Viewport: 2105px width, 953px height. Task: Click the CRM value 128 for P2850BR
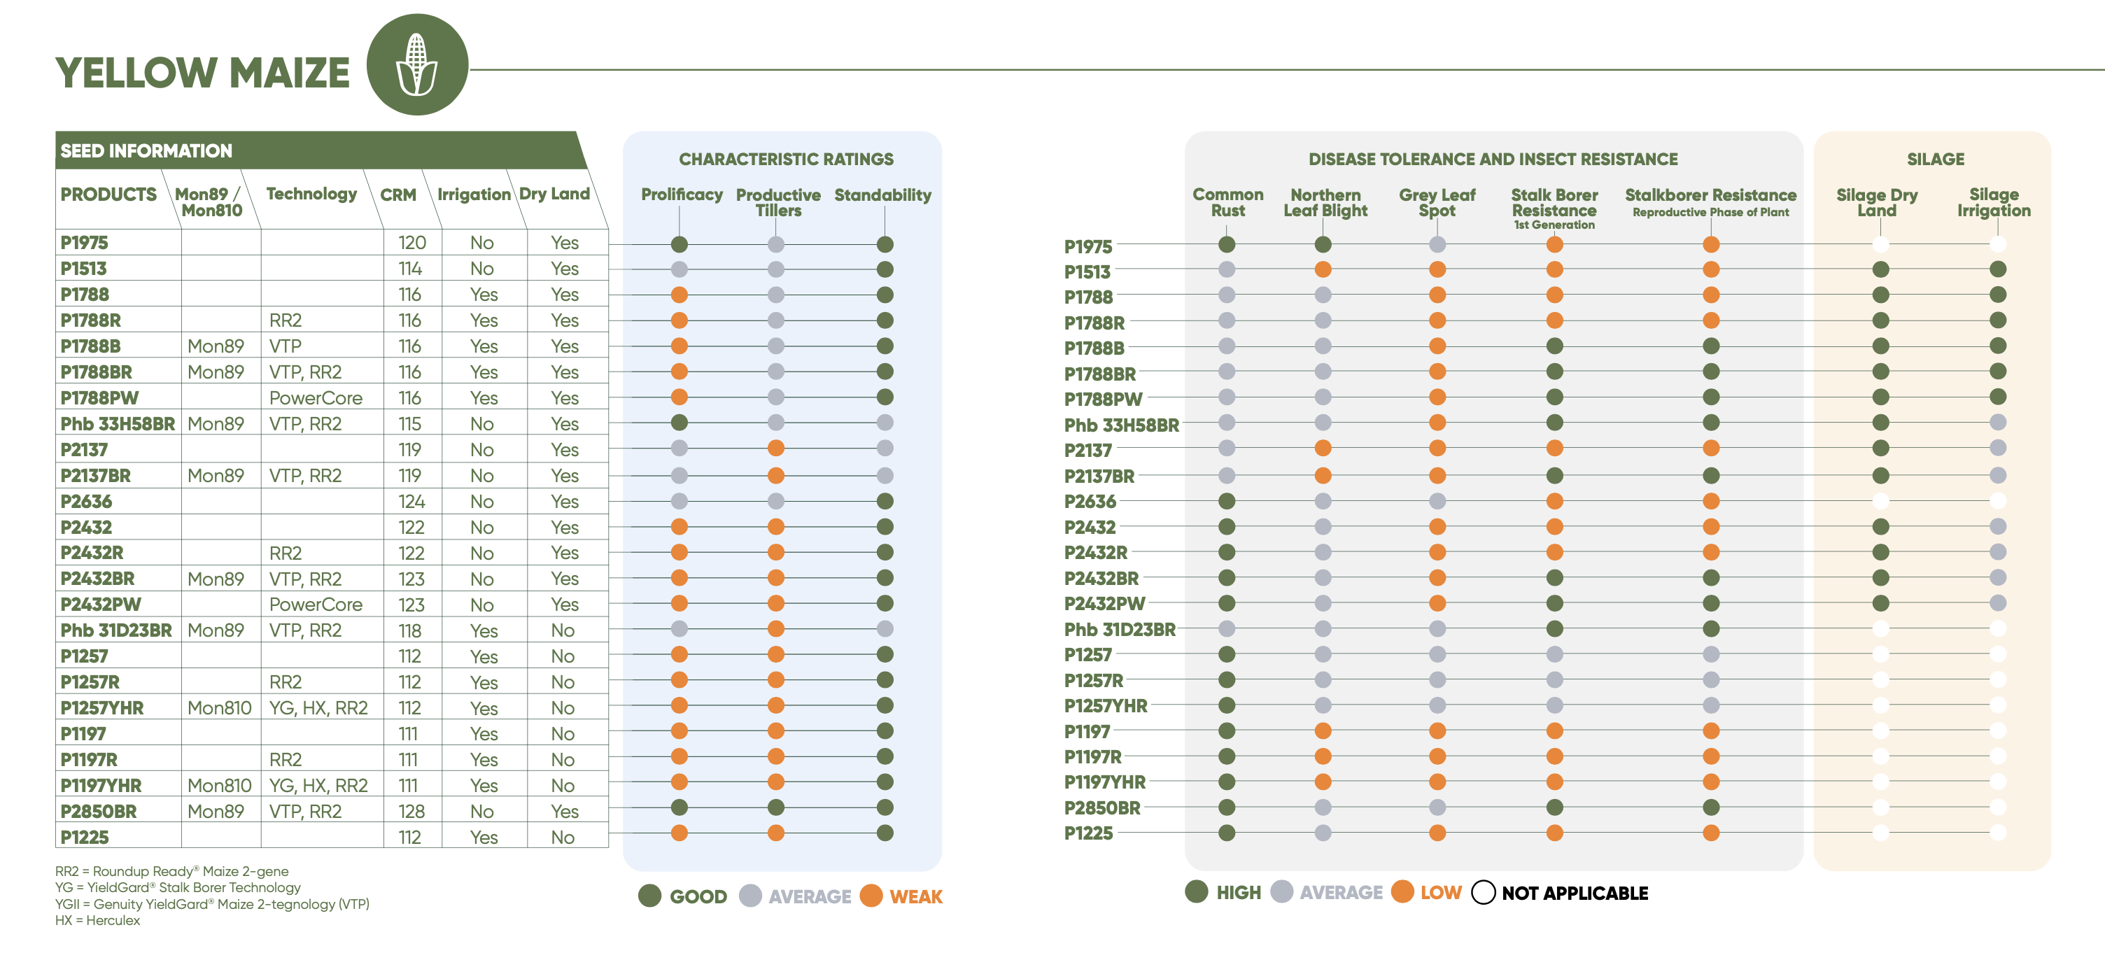coord(411,812)
